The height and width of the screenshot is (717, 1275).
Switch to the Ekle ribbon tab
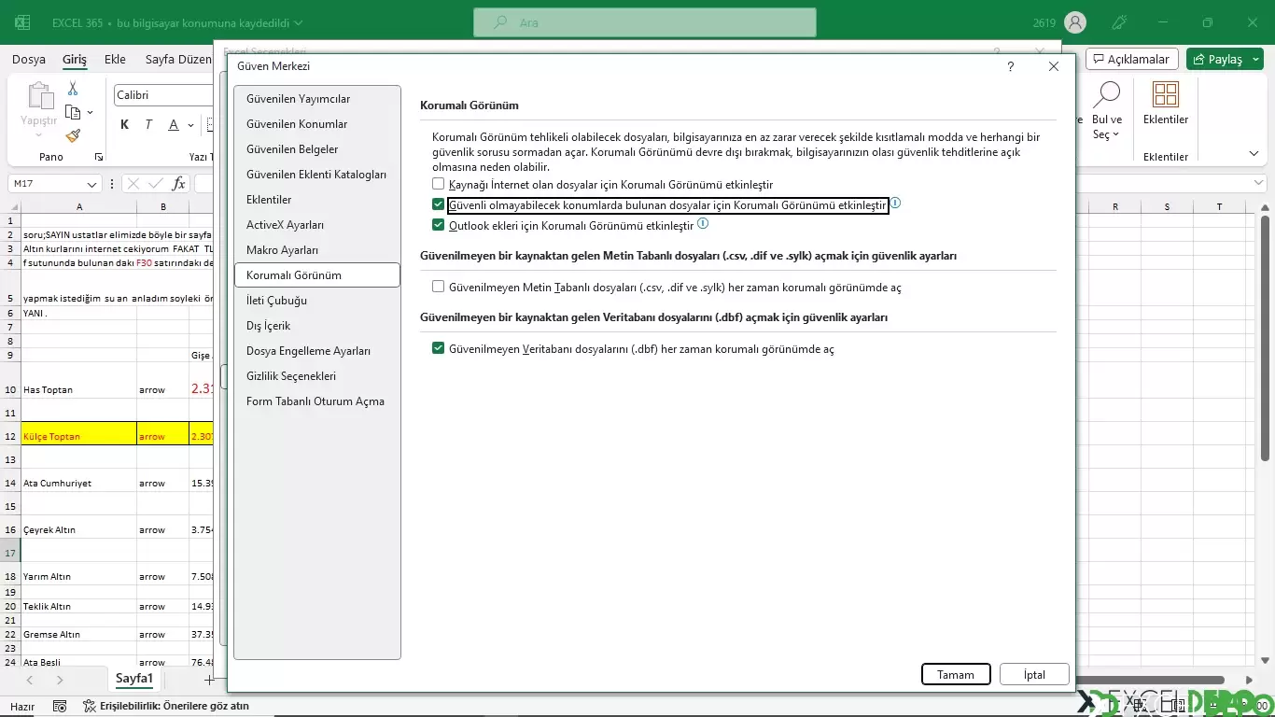pos(115,59)
